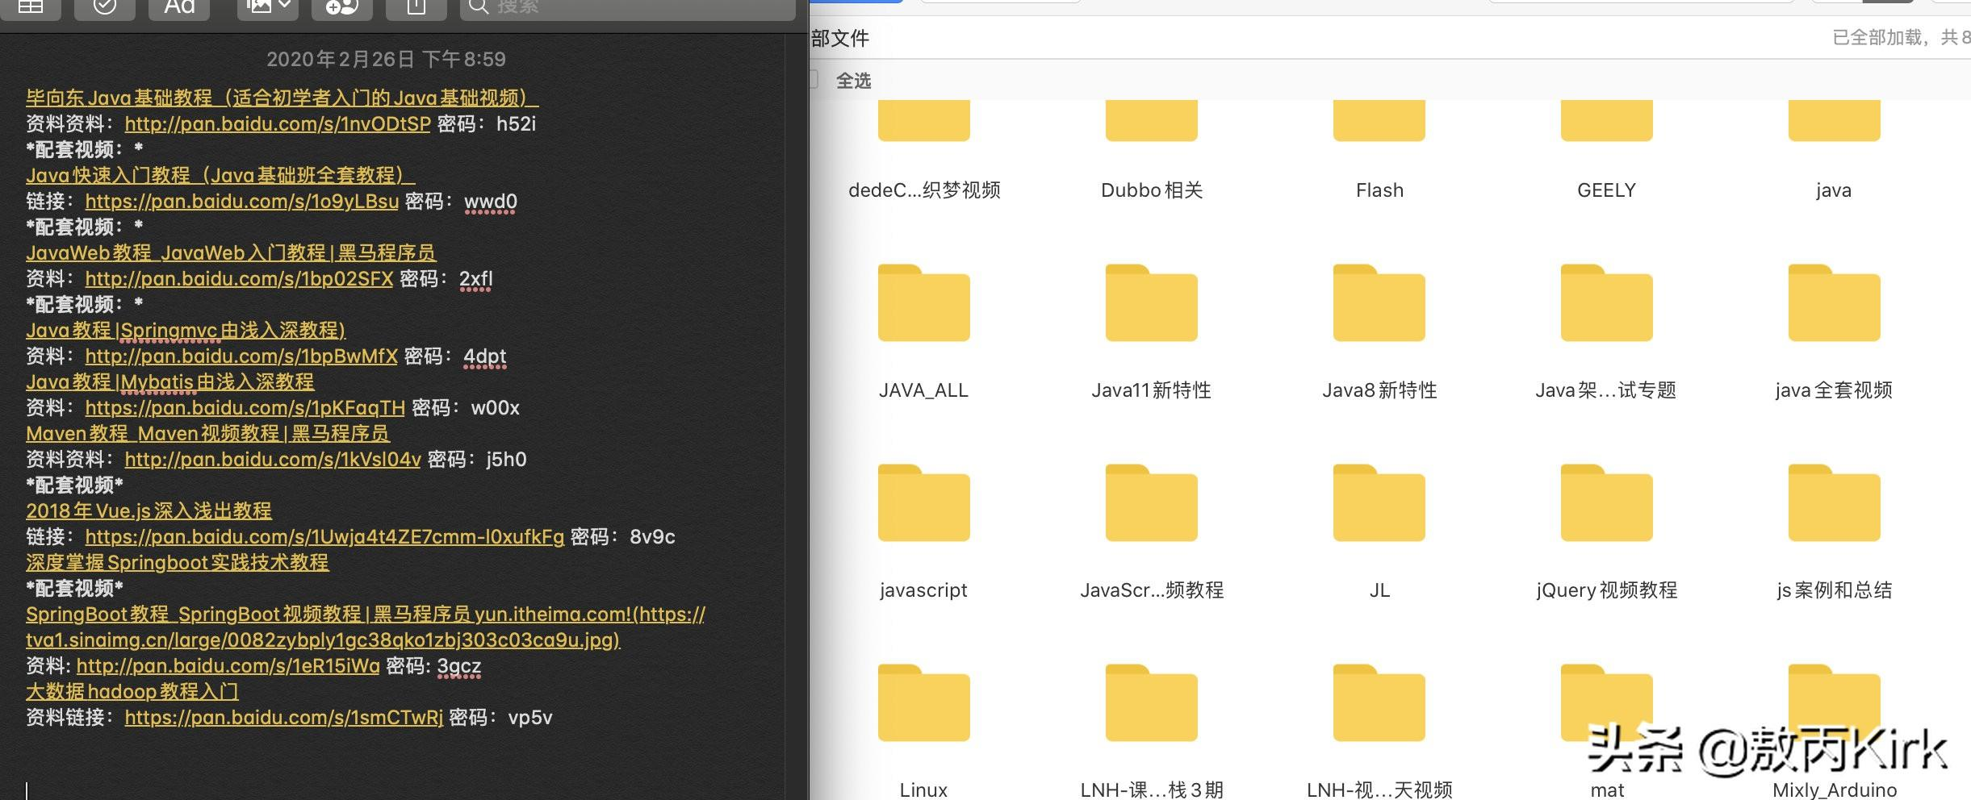
Task: Open the Maven教程 Maven视频教程 link
Action: [207, 434]
